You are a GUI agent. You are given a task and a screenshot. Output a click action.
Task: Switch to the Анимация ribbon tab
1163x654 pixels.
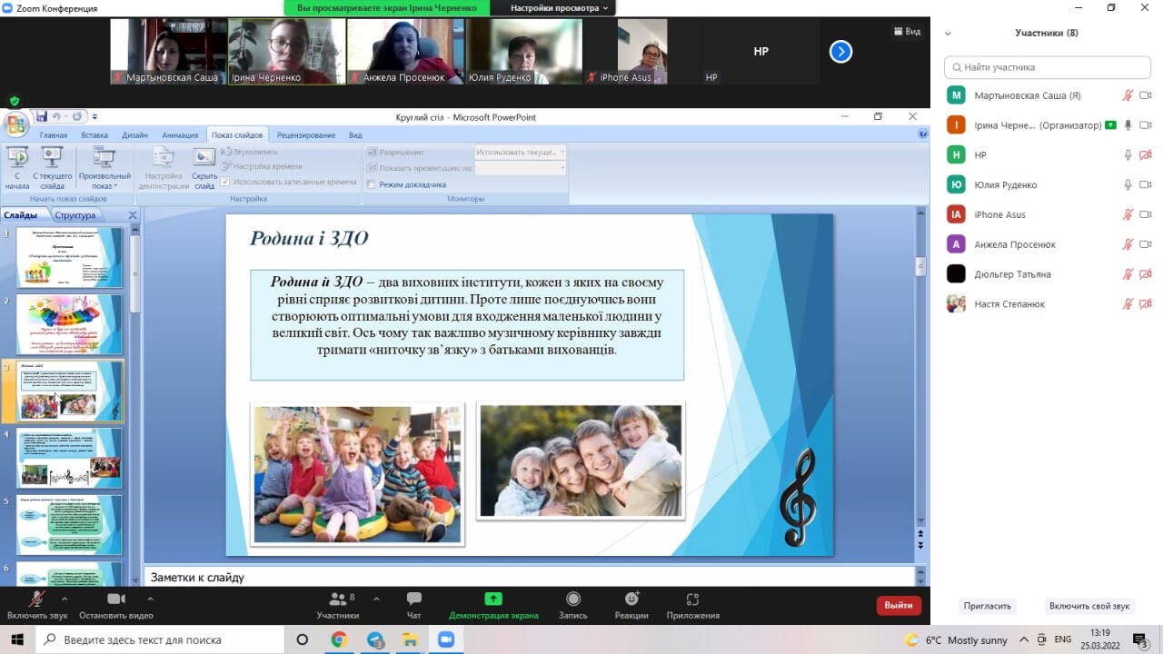coord(180,135)
